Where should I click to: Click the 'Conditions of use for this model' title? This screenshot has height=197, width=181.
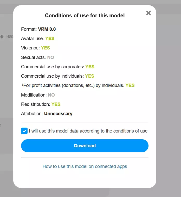coord(85,16)
